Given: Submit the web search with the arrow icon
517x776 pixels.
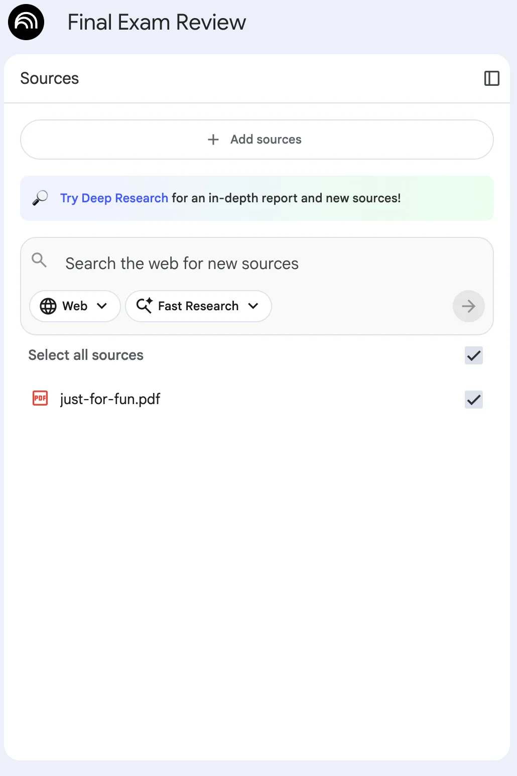Looking at the screenshot, I should (468, 306).
